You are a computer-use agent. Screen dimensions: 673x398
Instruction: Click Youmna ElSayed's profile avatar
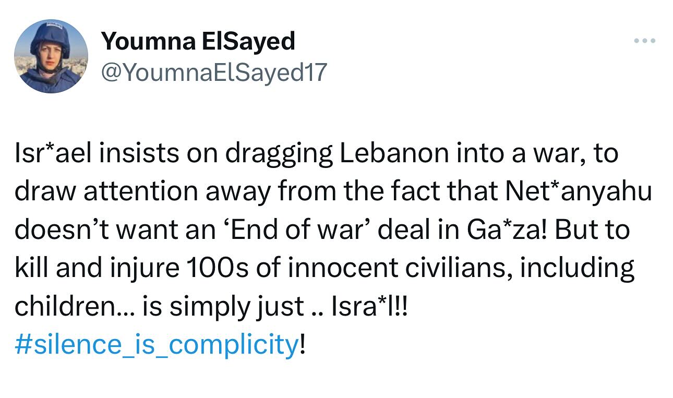(51, 56)
